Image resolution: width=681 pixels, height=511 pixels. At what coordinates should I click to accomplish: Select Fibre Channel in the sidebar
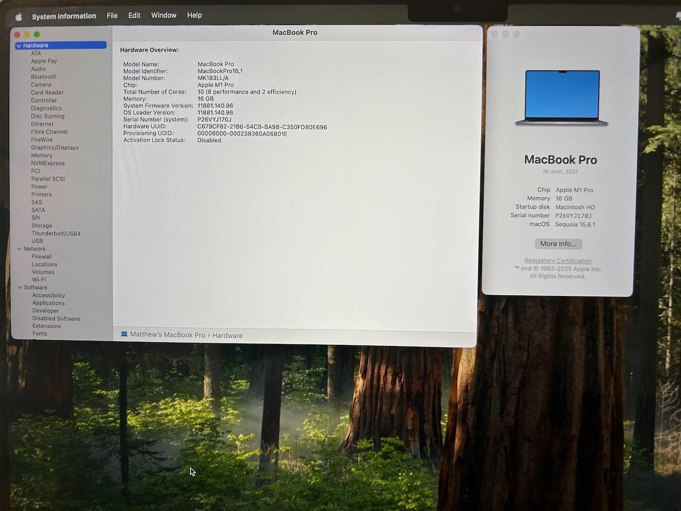tap(49, 132)
